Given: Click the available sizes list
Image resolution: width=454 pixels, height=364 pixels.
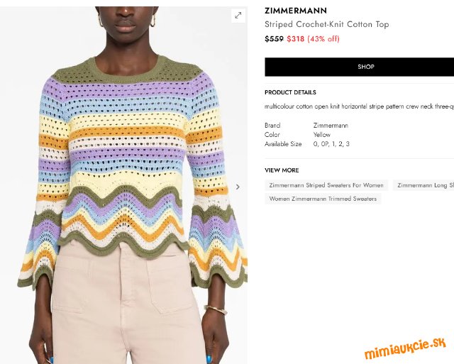Looking at the screenshot, I should click(331, 144).
